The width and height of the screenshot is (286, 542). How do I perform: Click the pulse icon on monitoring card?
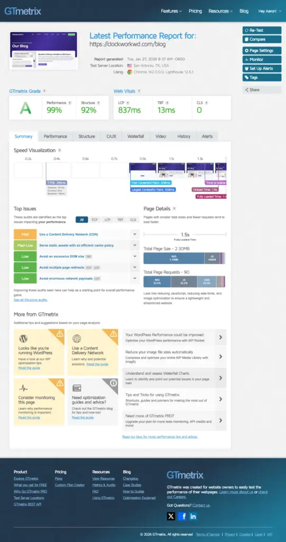click(x=23, y=388)
